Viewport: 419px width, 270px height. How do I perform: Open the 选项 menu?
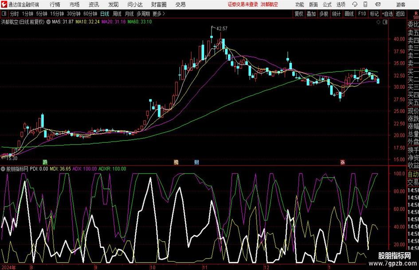click(341, 4)
